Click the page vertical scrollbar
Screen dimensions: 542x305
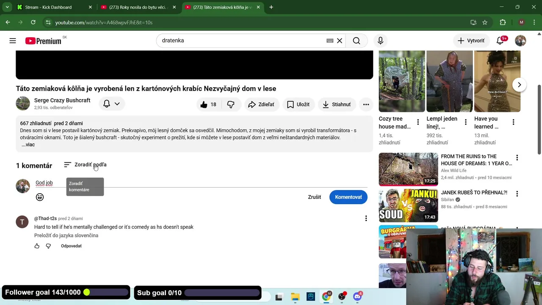pos(539,119)
